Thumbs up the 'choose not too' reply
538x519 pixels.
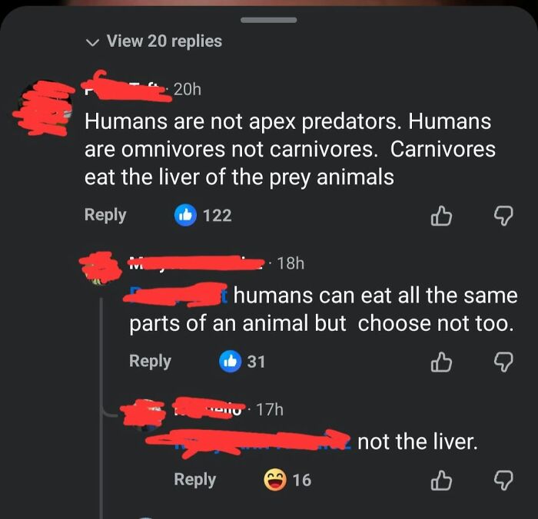441,362
